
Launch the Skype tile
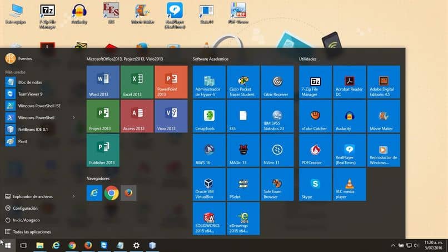tap(315, 184)
